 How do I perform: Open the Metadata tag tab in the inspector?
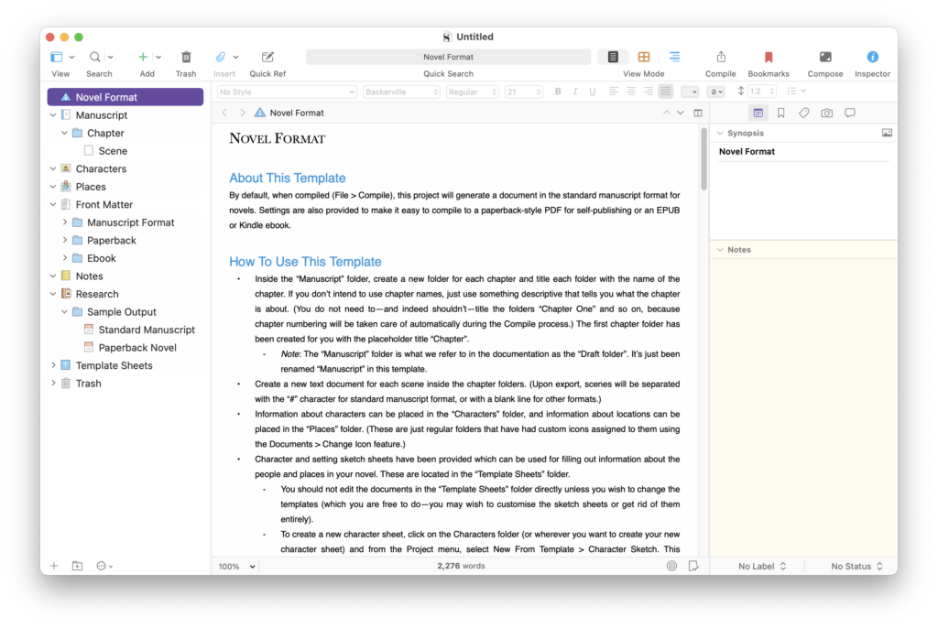(x=804, y=113)
